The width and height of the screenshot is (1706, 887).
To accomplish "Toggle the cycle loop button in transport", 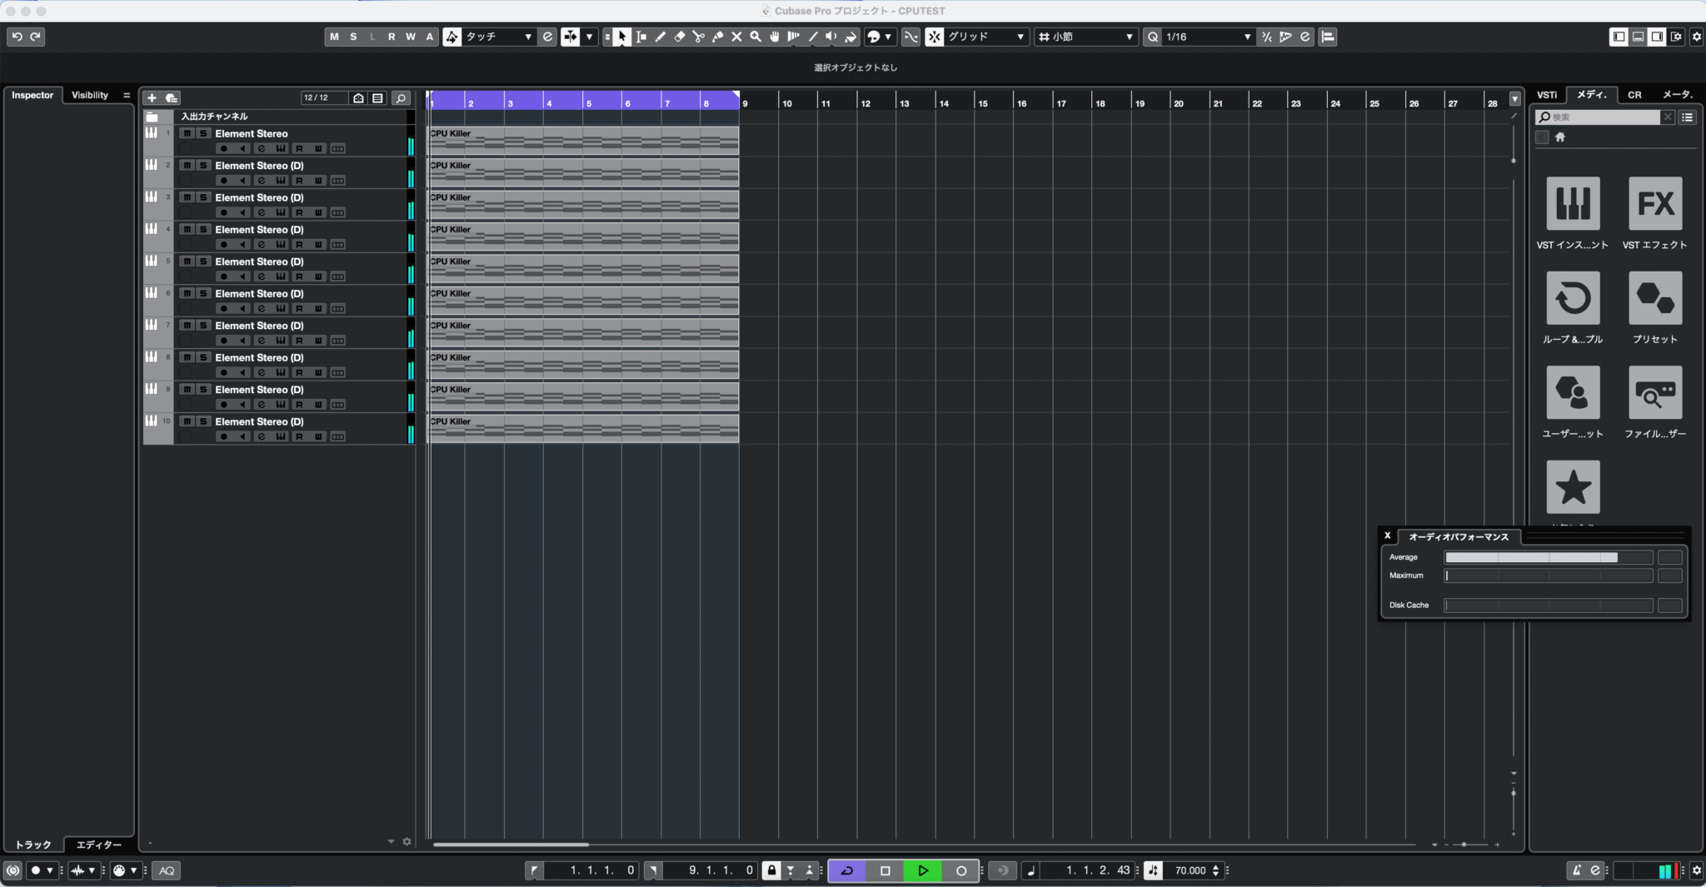I will tap(846, 870).
